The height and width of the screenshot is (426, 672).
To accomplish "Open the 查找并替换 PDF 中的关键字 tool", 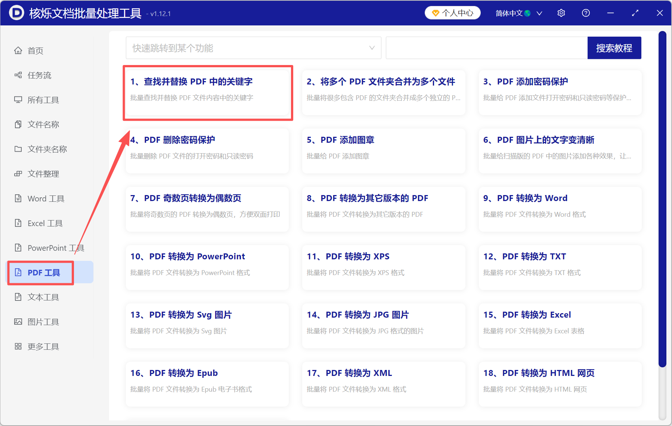I will tap(208, 93).
